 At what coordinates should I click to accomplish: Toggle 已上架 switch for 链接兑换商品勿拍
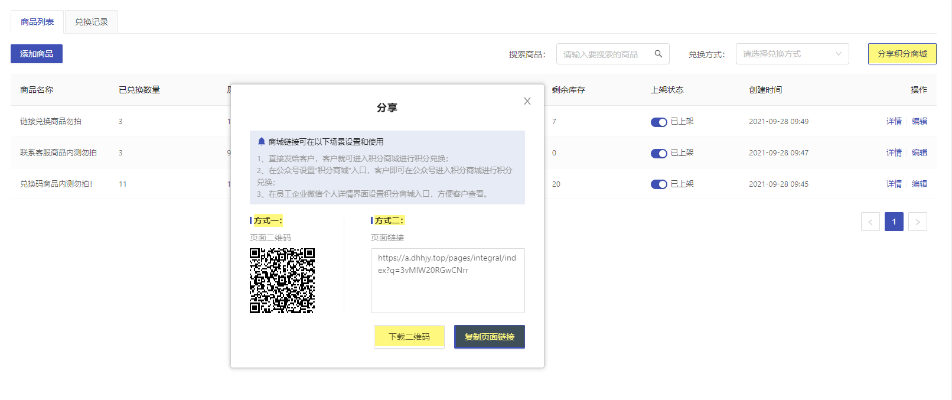pos(659,122)
